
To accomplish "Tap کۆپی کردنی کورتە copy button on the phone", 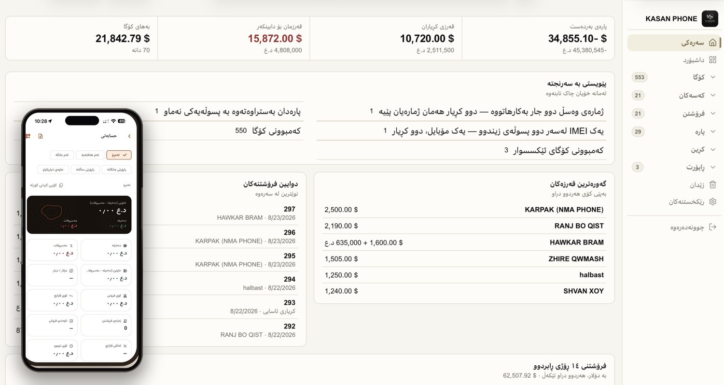I will click(47, 185).
